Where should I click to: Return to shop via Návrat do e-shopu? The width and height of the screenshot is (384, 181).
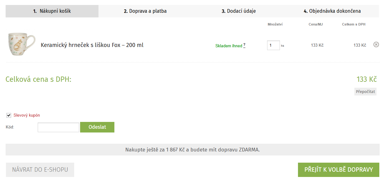(x=40, y=170)
